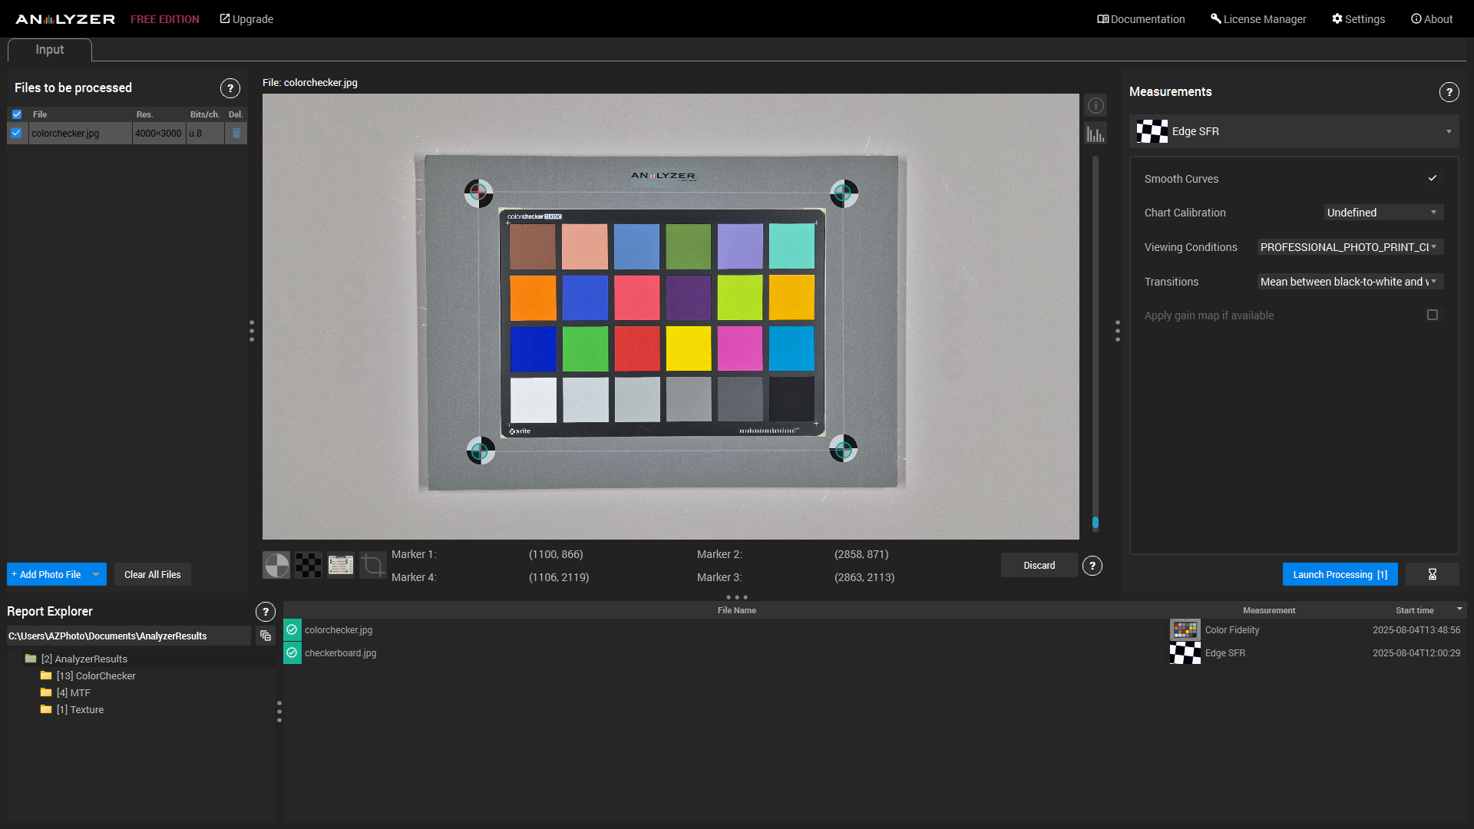This screenshot has height=829, width=1474.
Task: Select the checkerboard pattern tool
Action: pos(309,566)
